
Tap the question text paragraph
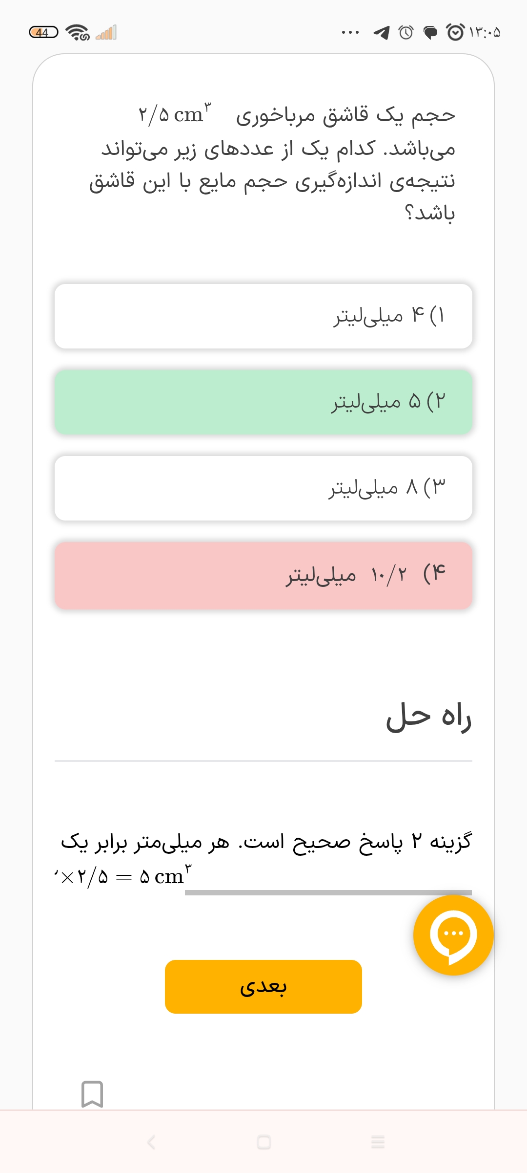click(272, 164)
